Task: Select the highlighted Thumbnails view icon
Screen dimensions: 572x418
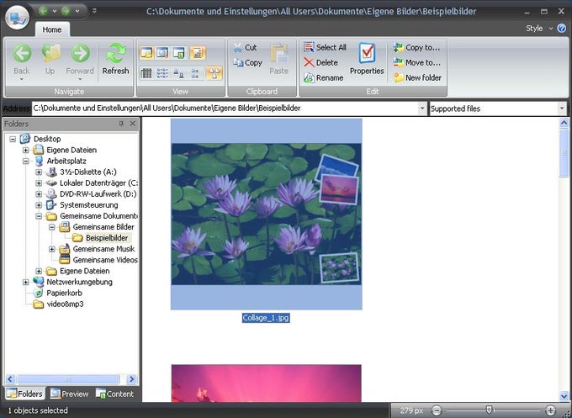Action: 214,73
